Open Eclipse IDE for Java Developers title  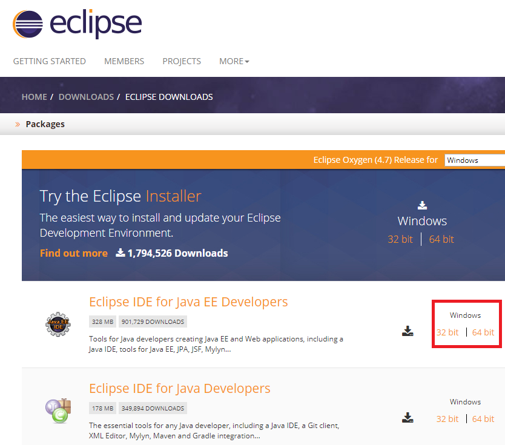pos(180,389)
